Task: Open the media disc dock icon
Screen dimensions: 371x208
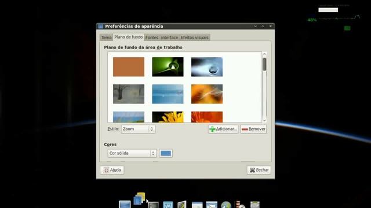Action: [240, 205]
